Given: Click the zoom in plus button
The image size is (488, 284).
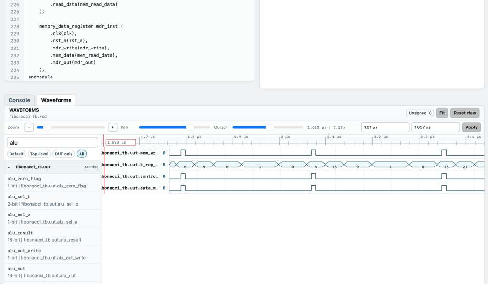Looking at the screenshot, I should [x=112, y=127].
